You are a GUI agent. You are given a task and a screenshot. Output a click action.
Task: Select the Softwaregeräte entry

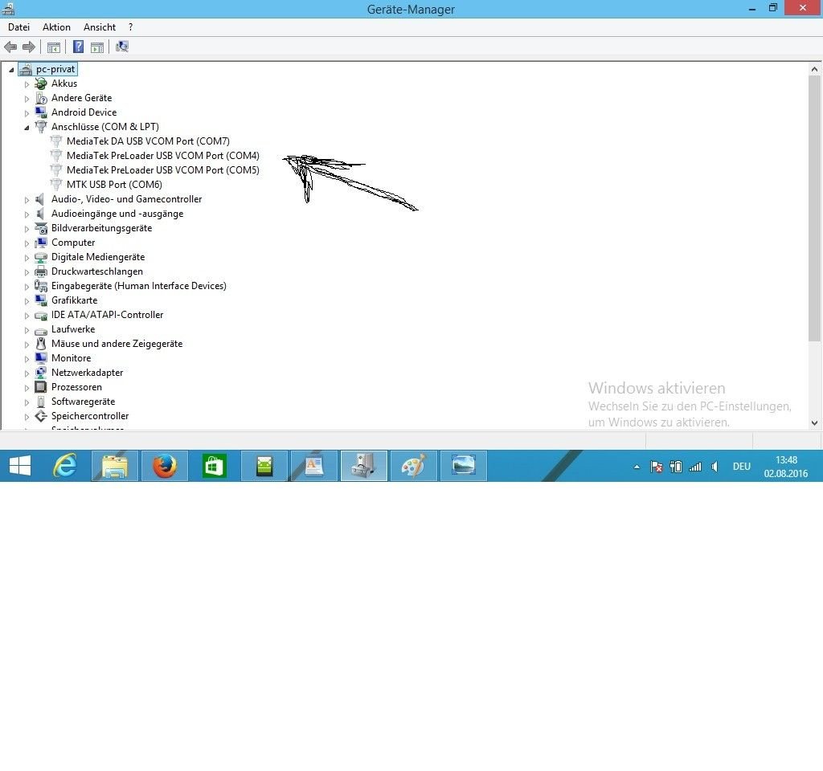[83, 402]
